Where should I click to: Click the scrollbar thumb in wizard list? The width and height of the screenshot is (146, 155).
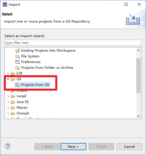click(138, 76)
